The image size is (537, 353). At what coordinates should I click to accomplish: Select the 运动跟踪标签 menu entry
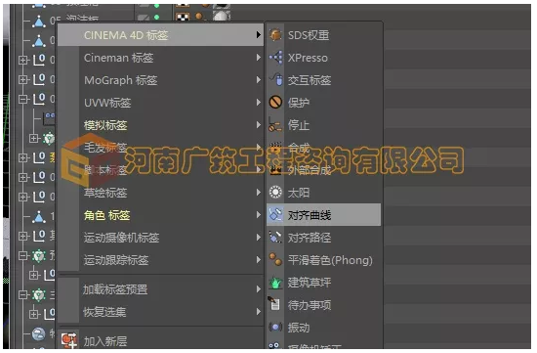(x=160, y=260)
